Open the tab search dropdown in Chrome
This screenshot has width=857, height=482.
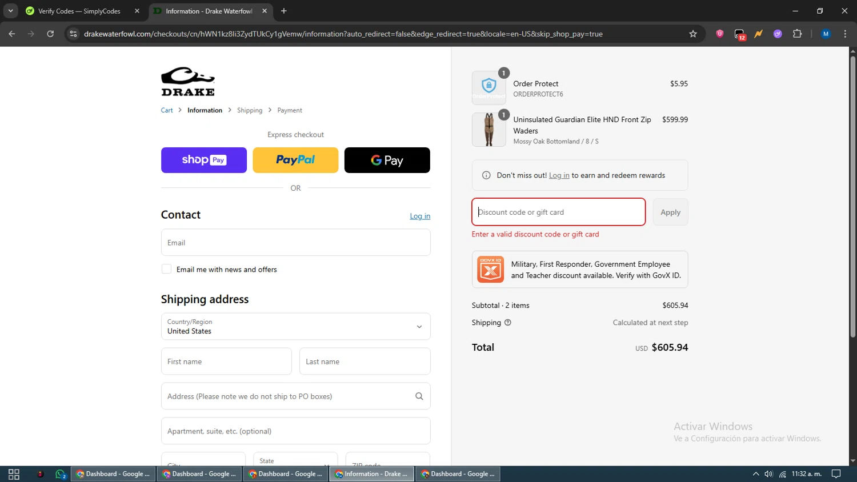[10, 11]
